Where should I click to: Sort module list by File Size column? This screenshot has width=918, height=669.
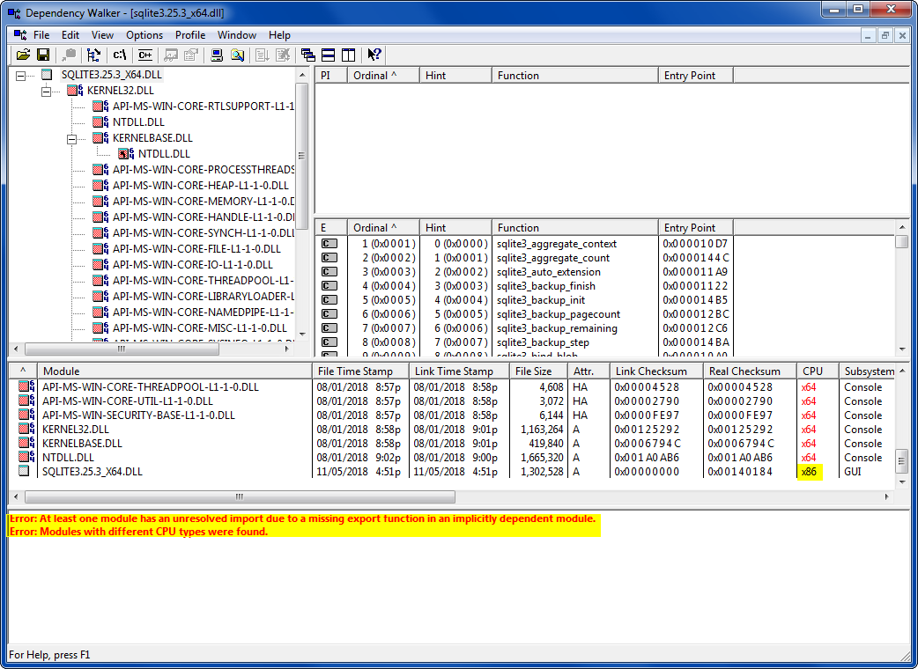coord(538,371)
